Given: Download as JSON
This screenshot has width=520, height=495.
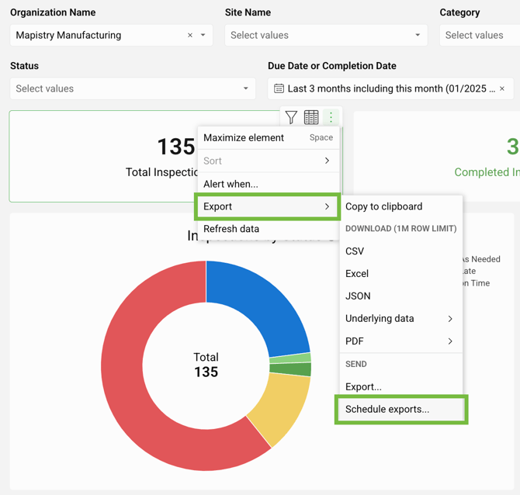Looking at the screenshot, I should [x=401, y=296].
